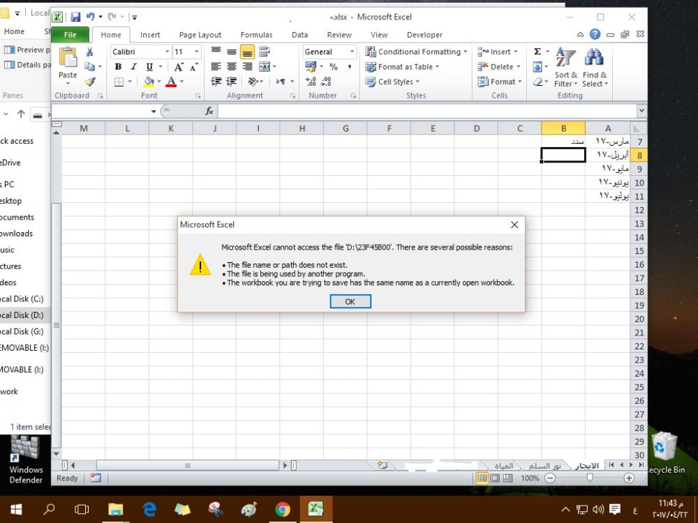Switch to the Insert ribbon tab
698x523 pixels.
coord(150,35)
